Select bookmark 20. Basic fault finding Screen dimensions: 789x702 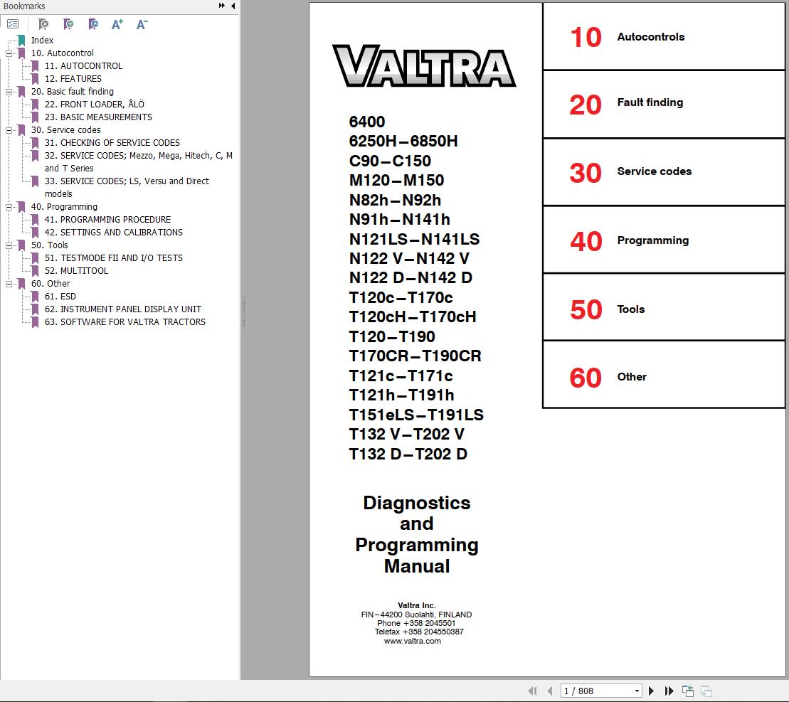click(73, 92)
